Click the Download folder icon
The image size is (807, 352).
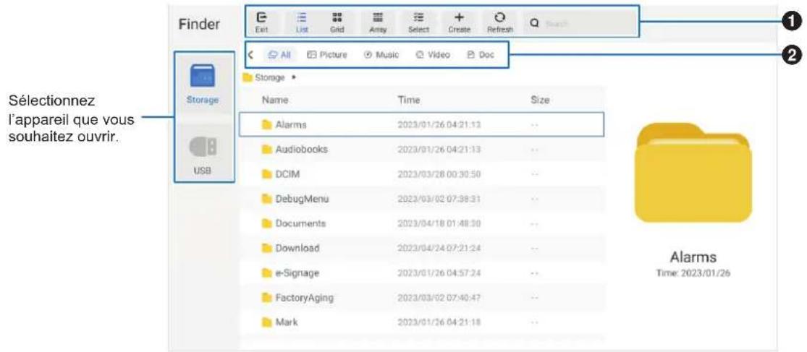click(266, 248)
